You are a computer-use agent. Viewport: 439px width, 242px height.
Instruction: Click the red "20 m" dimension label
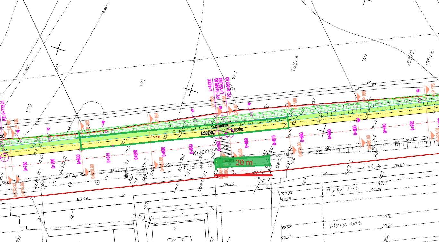coord(244,163)
